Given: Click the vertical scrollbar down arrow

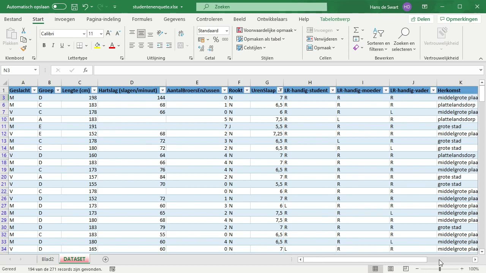Looking at the screenshot, I should click(x=482, y=251).
